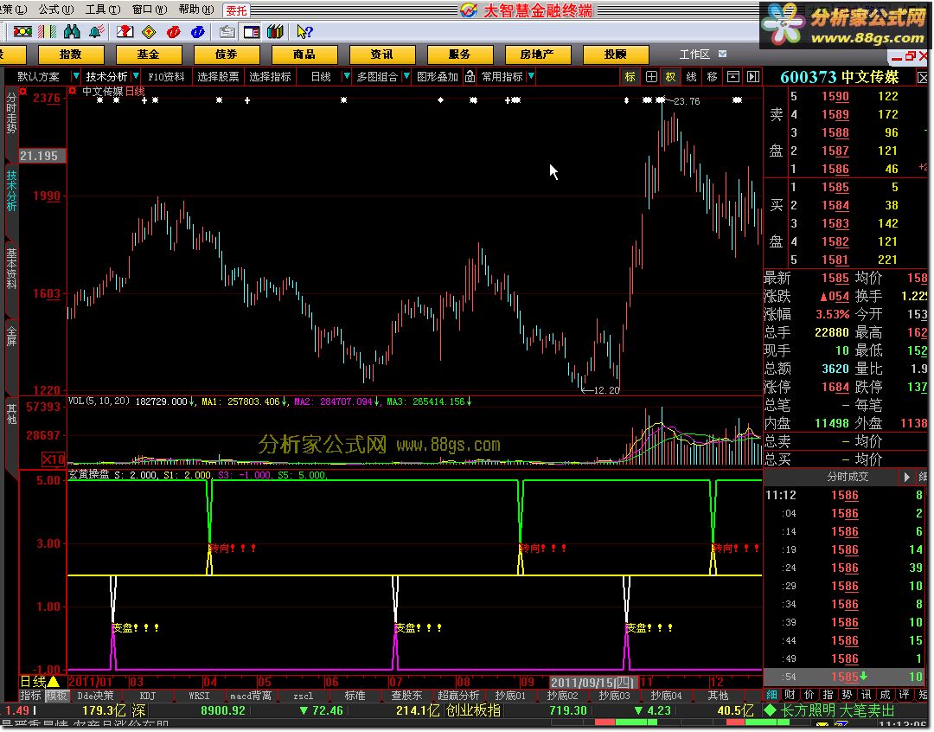Click the F10资料 button
Screen dimensions: 934x732
pyautogui.click(x=166, y=76)
